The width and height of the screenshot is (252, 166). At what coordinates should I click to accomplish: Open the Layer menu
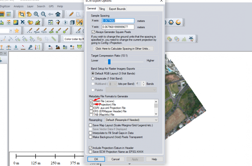30,6
